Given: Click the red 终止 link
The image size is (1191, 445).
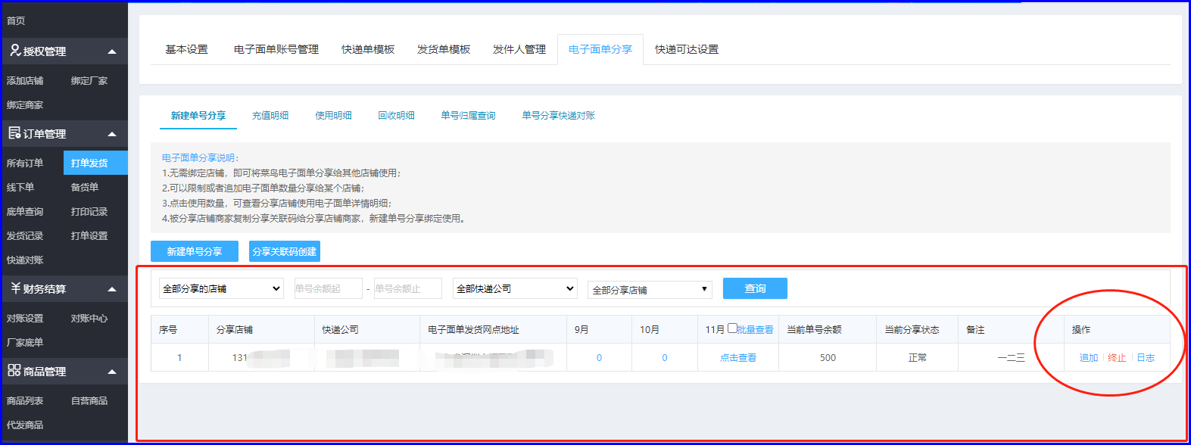Looking at the screenshot, I should [x=1117, y=358].
